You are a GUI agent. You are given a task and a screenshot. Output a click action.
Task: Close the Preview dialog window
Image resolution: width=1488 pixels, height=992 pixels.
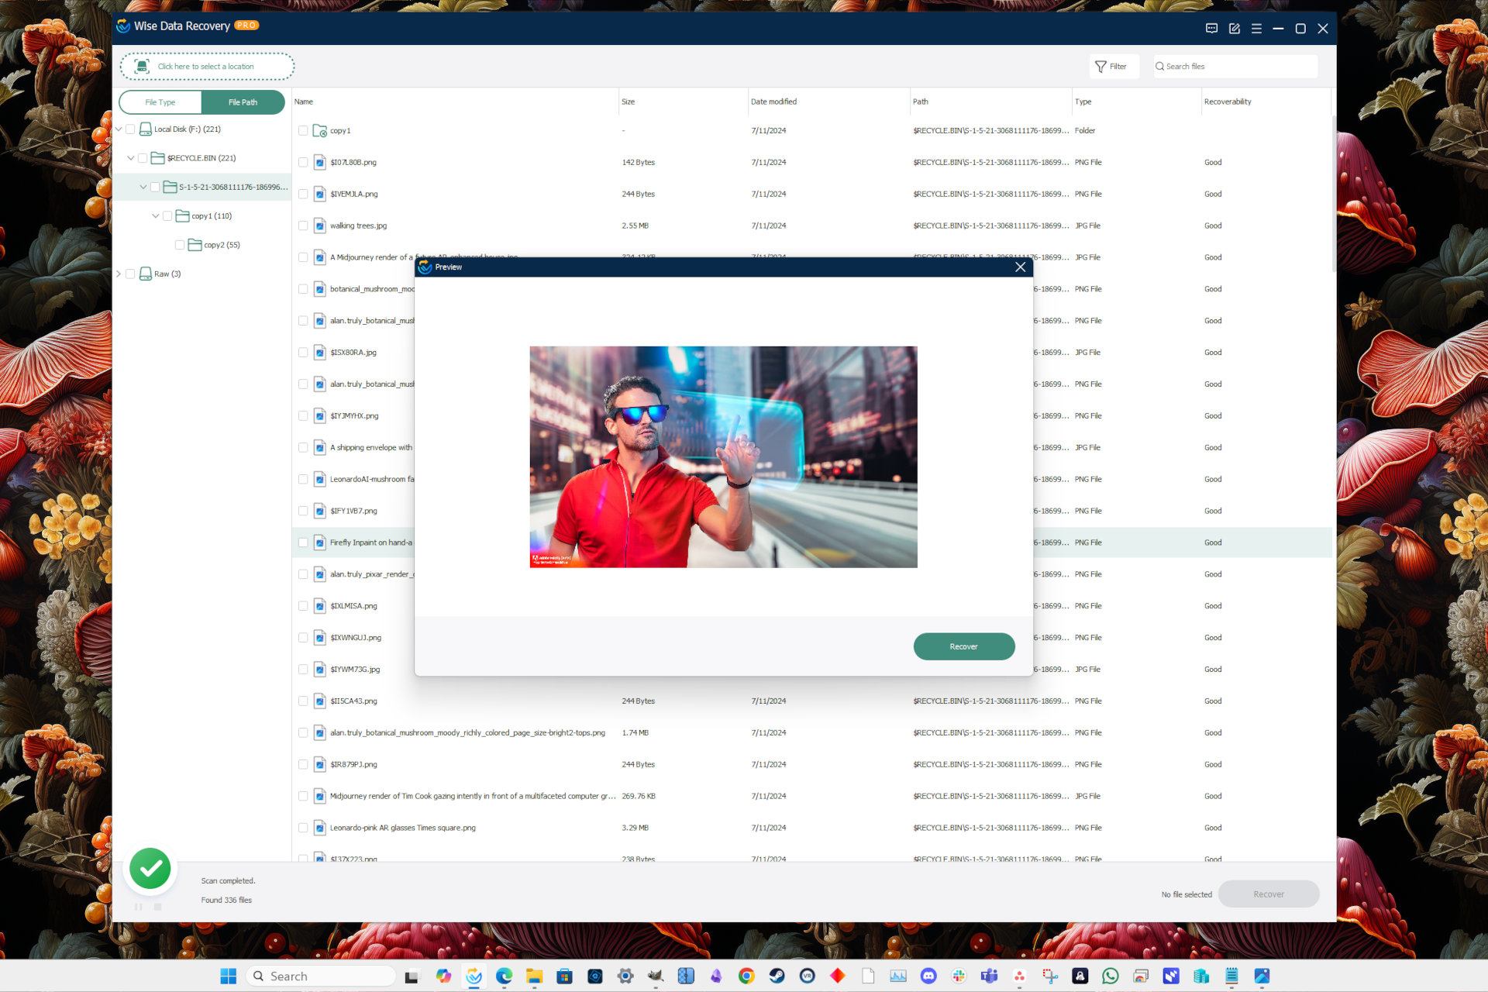click(x=1021, y=267)
